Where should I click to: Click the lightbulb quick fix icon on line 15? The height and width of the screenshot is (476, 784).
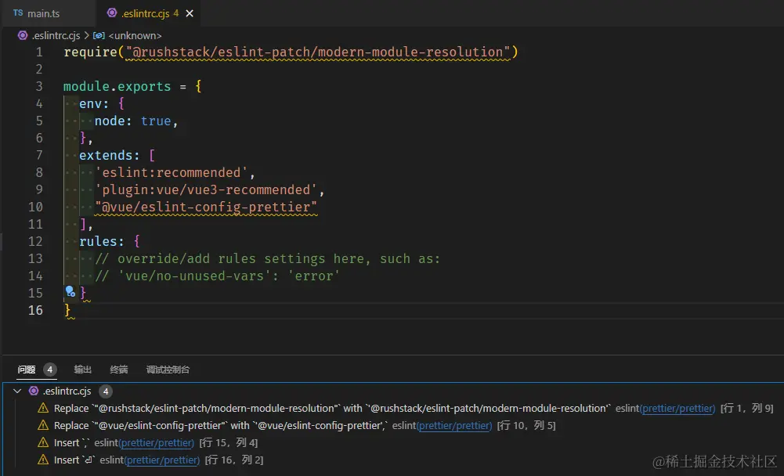[x=70, y=291]
